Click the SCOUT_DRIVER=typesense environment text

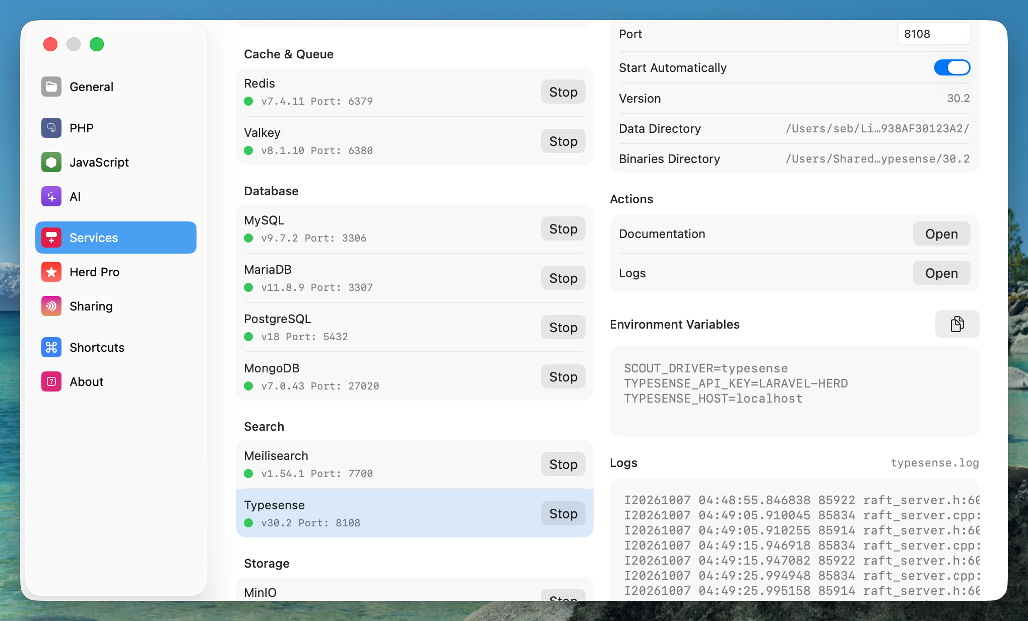pyautogui.click(x=706, y=368)
